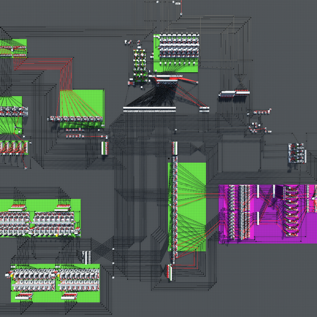Select the mid-left green board with diagonal wires

tap(11, 115)
